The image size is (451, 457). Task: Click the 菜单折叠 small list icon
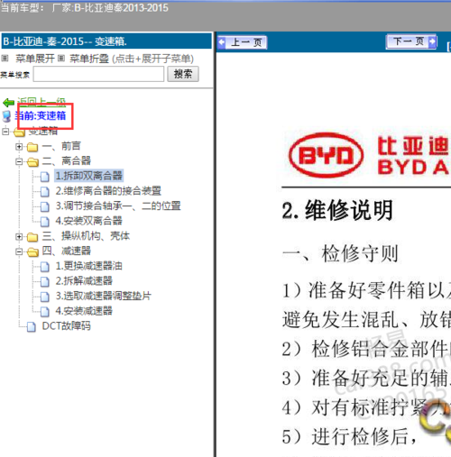[61, 59]
